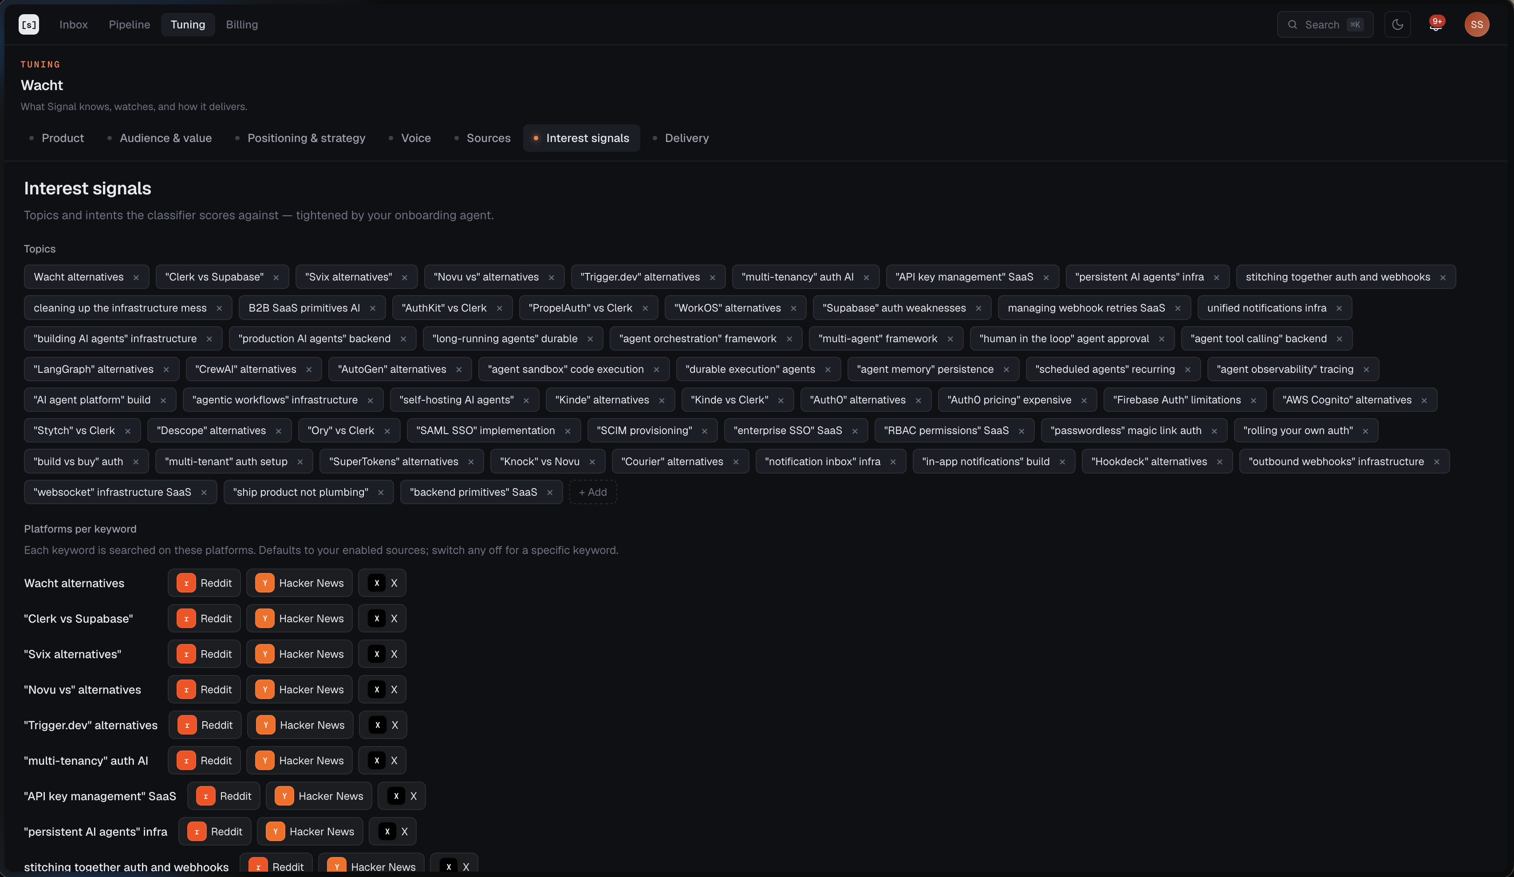Toggle Hacker News for "Trigger.dev" alternatives
1514x877 pixels.
tap(300, 725)
